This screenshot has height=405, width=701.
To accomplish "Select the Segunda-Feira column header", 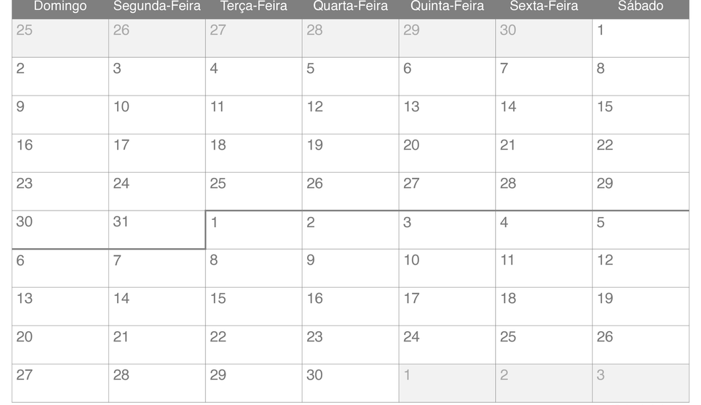I will tap(157, 7).
